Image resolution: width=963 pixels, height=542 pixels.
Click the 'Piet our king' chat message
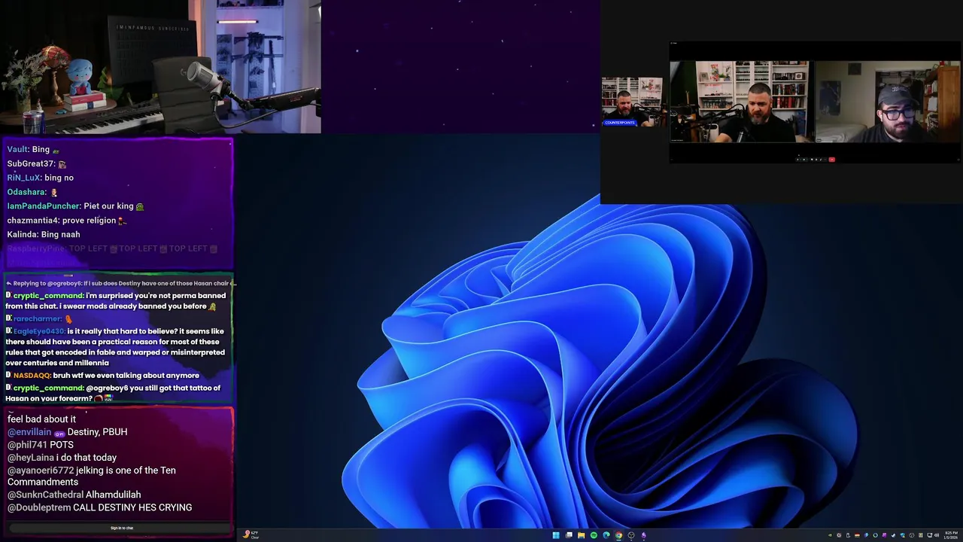(x=109, y=206)
